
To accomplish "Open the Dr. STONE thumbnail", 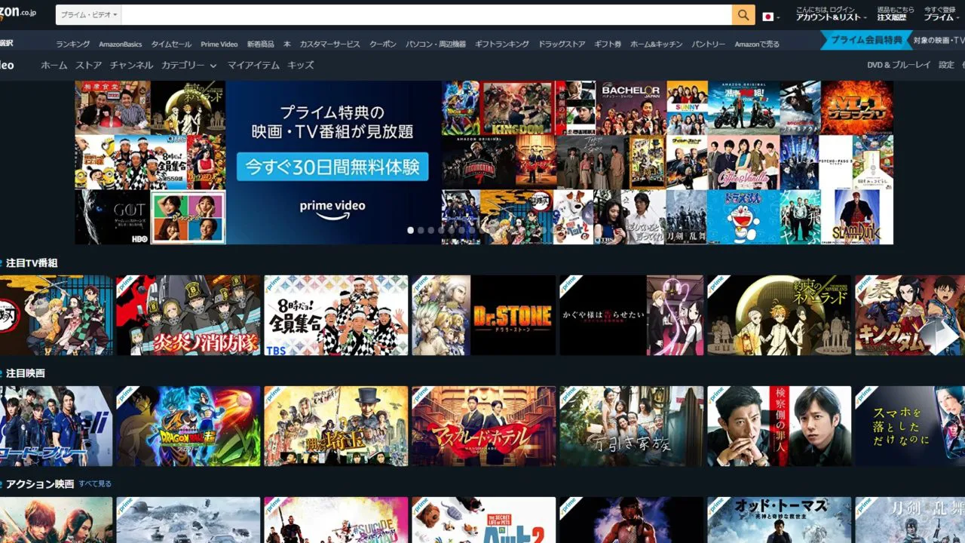I will point(483,313).
